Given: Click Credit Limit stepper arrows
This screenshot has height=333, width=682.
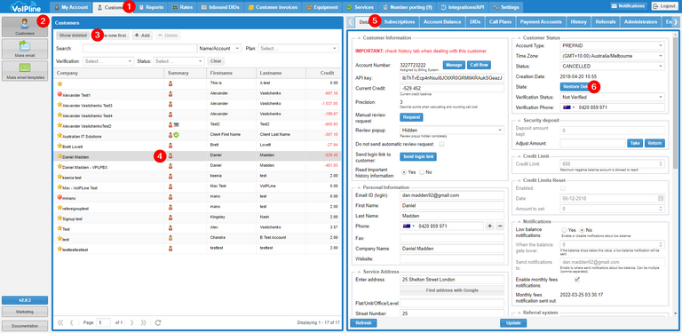Looking at the screenshot, I should 661,164.
